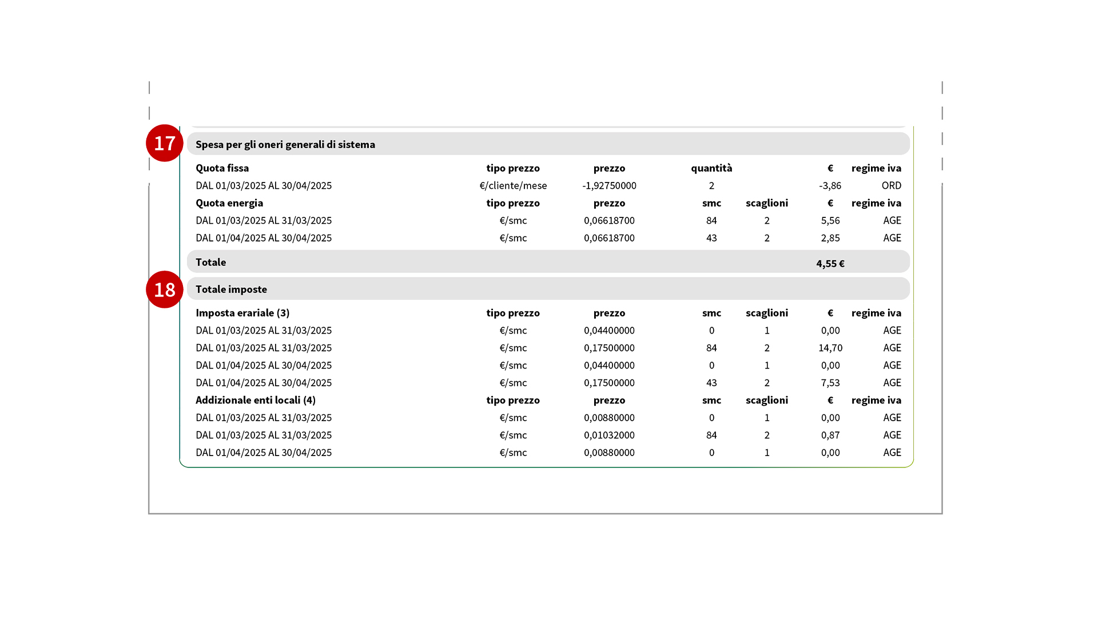The image size is (1098, 618).
Task: Click the red number 18 marker
Action: click(164, 290)
